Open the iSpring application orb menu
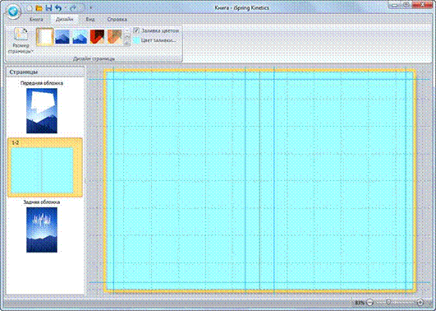Screen dimensions: 436x311 (x=13, y=12)
